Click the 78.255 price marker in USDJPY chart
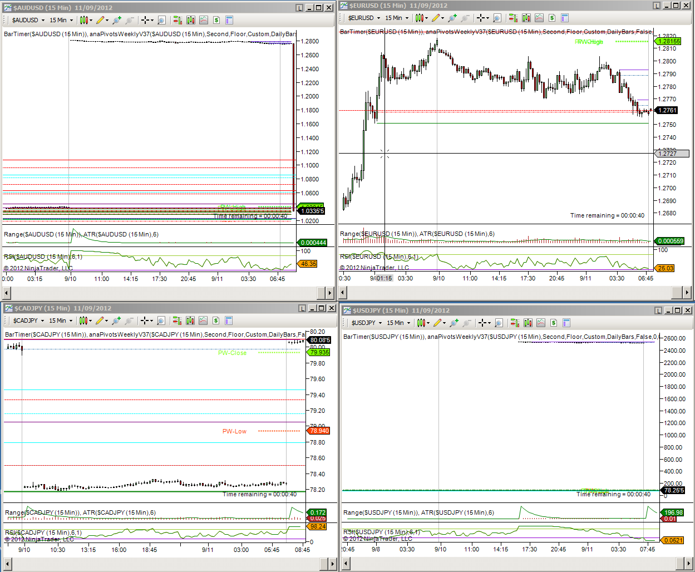 pyautogui.click(x=673, y=490)
